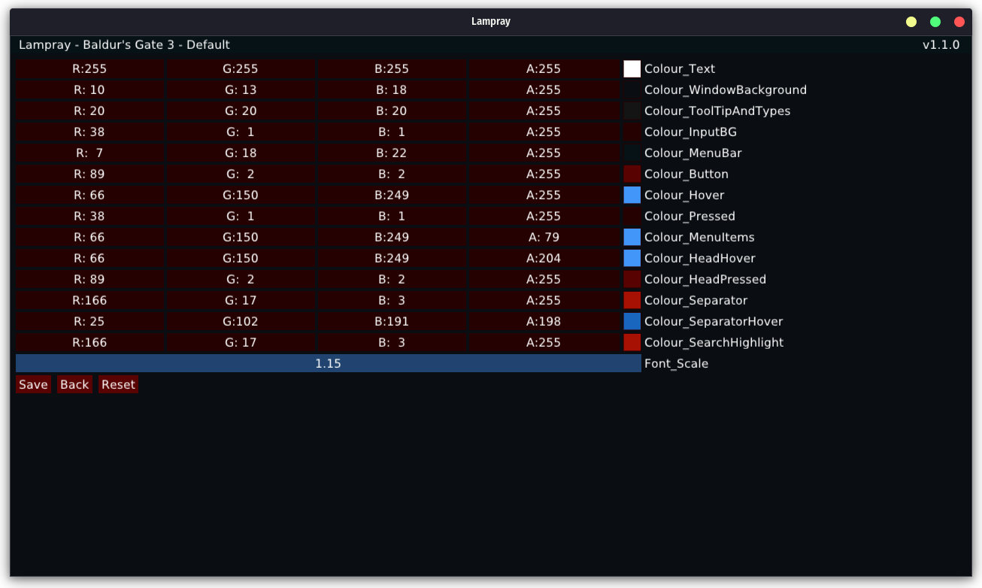Open the Colour_WindowBackground swatch

[632, 89]
